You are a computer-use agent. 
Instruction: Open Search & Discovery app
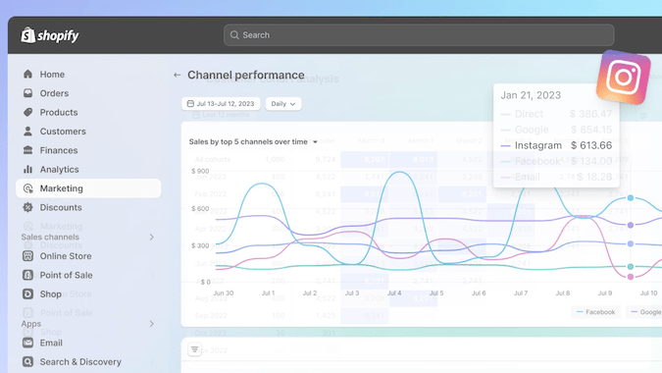[x=80, y=361]
